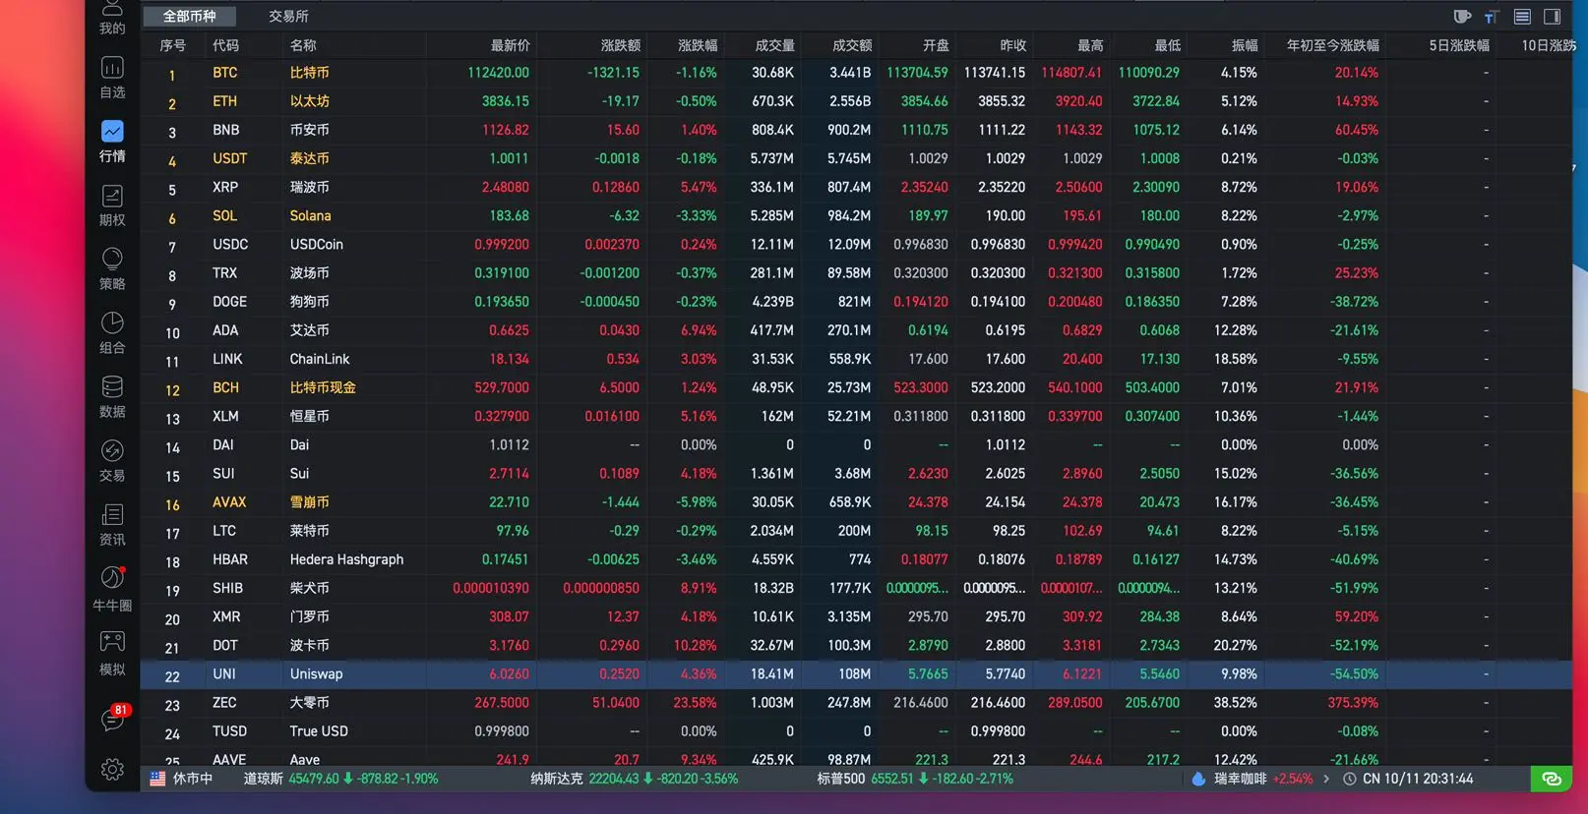Toggle the right side panel icon
The image size is (1588, 814).
(1553, 16)
